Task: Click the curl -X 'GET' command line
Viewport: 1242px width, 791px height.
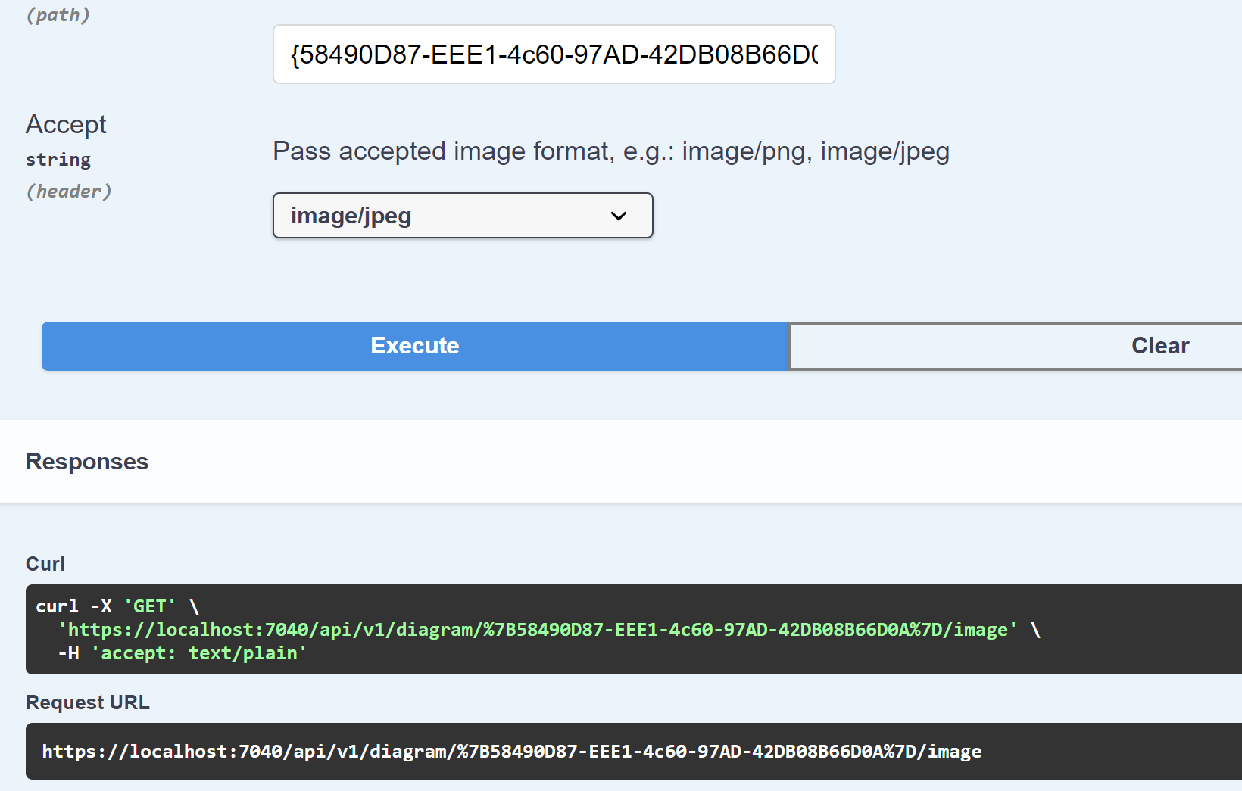Action: (117, 606)
